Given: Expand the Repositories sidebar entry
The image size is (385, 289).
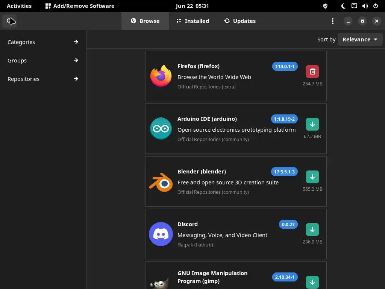Looking at the screenshot, I should click(x=43, y=79).
